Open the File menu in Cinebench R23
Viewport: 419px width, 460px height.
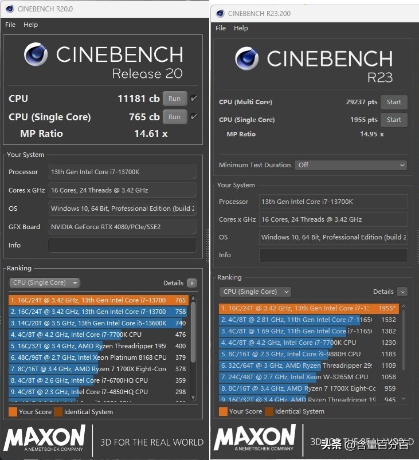(x=221, y=28)
